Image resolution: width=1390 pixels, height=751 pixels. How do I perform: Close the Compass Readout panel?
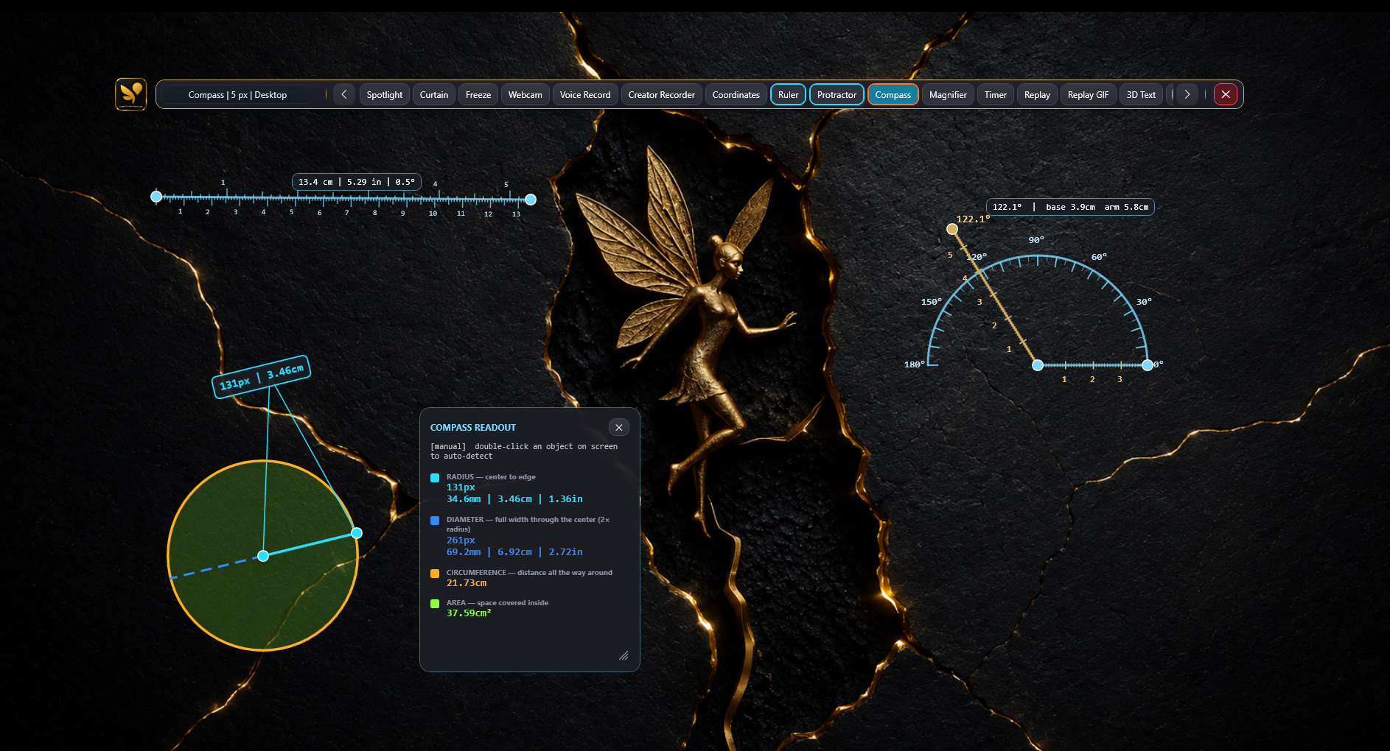[x=619, y=427]
